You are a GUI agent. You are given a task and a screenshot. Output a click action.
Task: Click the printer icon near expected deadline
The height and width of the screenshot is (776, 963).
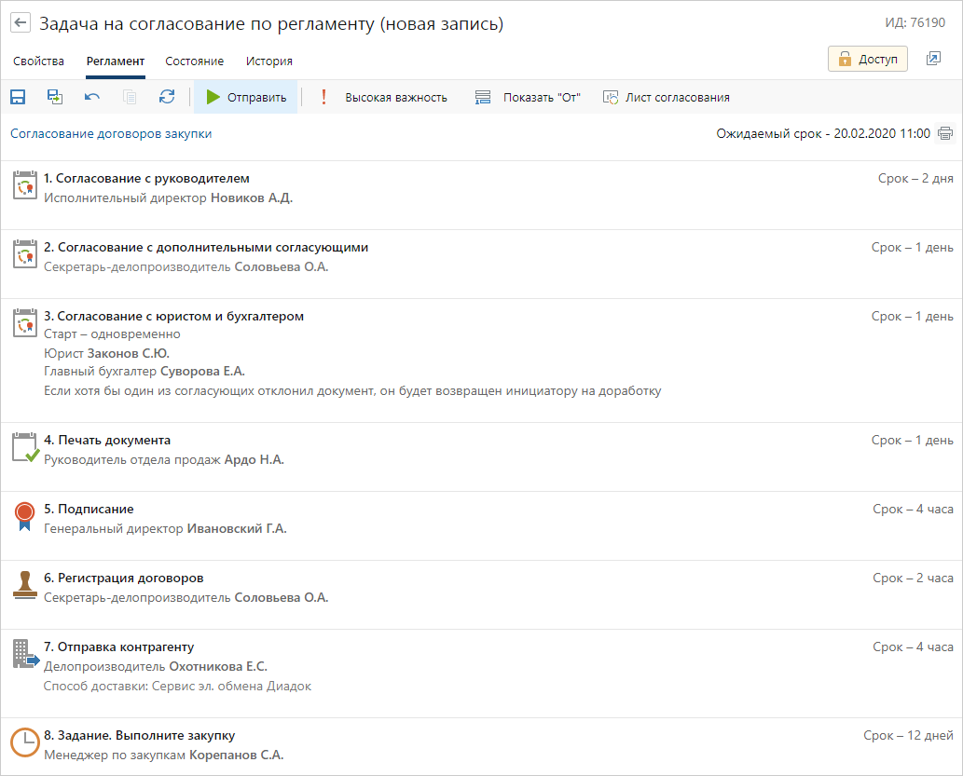tap(945, 133)
